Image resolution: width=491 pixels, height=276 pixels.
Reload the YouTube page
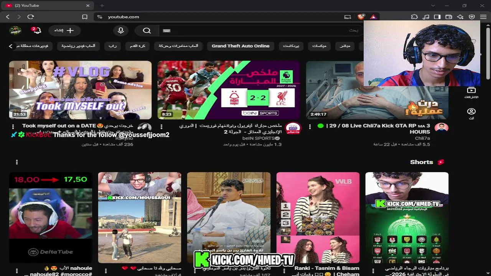tap(31, 17)
